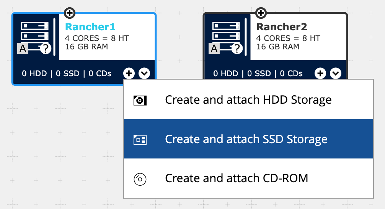This screenshot has width=385, height=209.
Task: Click the question mark badge on Rancher2
Action: 237,49
